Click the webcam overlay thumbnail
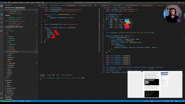This screenshot has height=104, width=185. (x=173, y=14)
